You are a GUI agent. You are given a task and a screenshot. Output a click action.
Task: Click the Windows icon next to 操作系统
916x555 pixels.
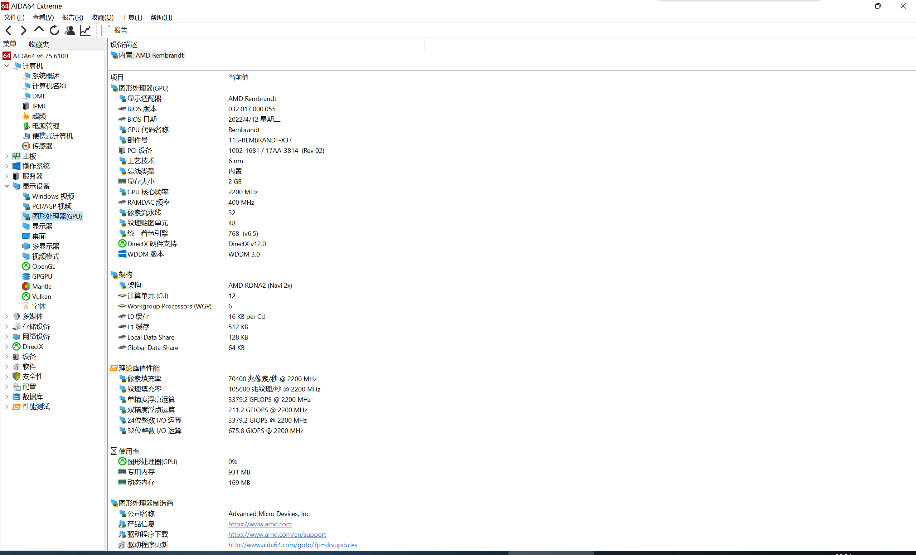[x=16, y=166]
